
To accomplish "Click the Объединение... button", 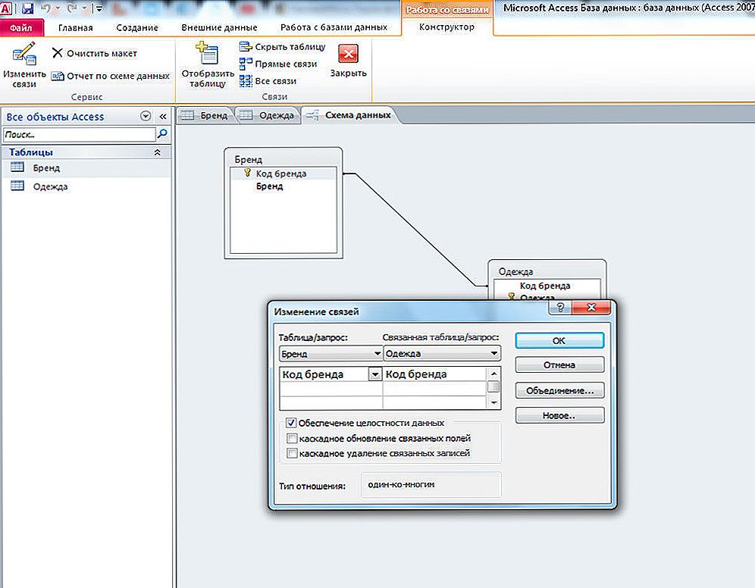I will pyautogui.click(x=559, y=391).
